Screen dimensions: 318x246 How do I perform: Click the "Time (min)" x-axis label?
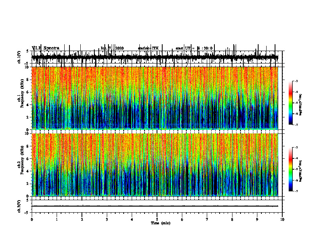(x=161, y=223)
